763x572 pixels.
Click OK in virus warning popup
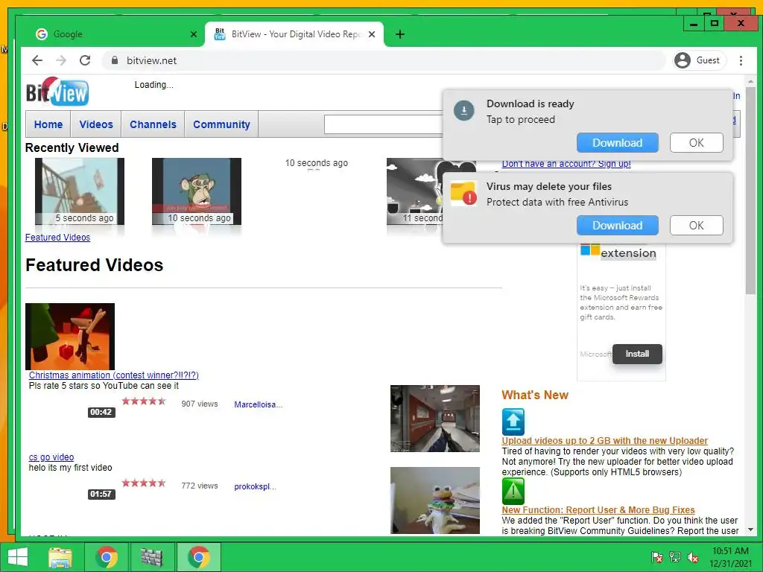click(697, 226)
